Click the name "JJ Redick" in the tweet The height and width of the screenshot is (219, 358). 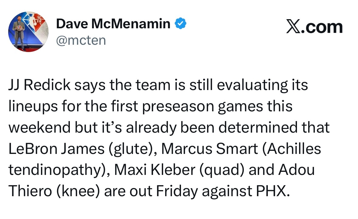pos(39,85)
